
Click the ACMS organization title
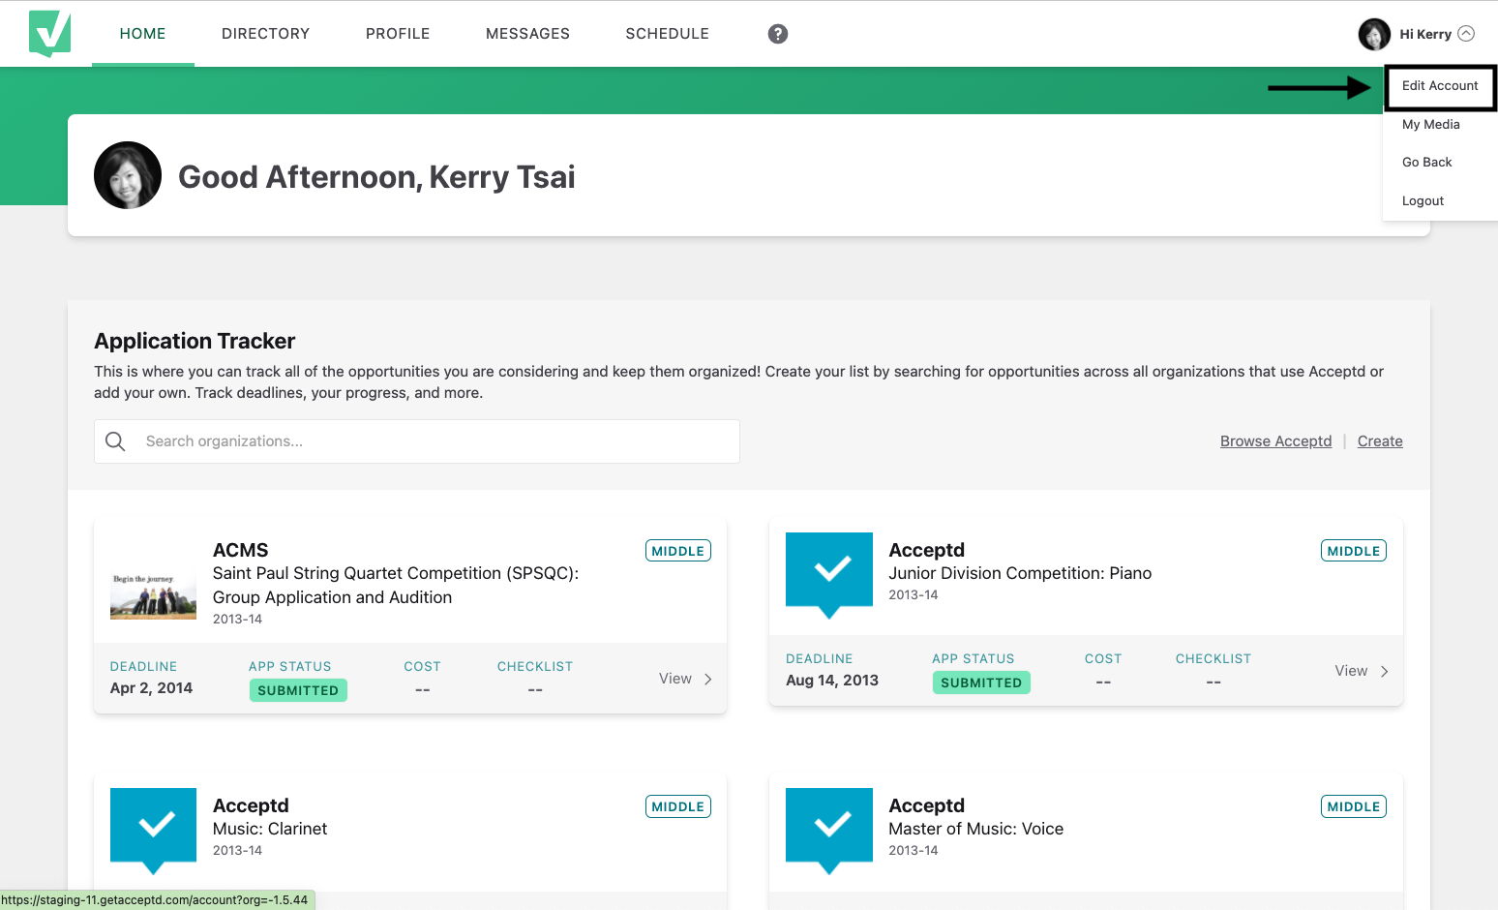click(x=241, y=550)
